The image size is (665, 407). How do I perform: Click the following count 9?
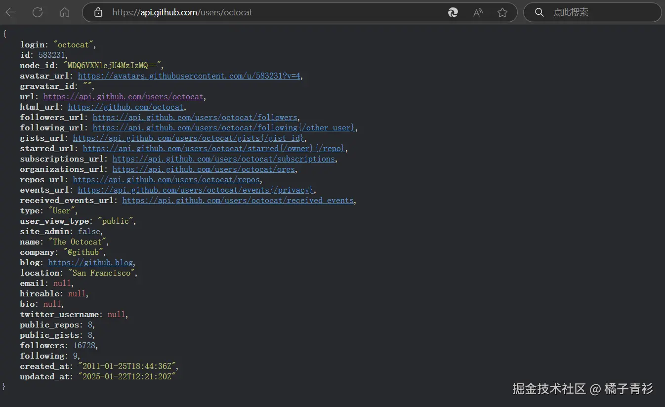pyautogui.click(x=75, y=356)
